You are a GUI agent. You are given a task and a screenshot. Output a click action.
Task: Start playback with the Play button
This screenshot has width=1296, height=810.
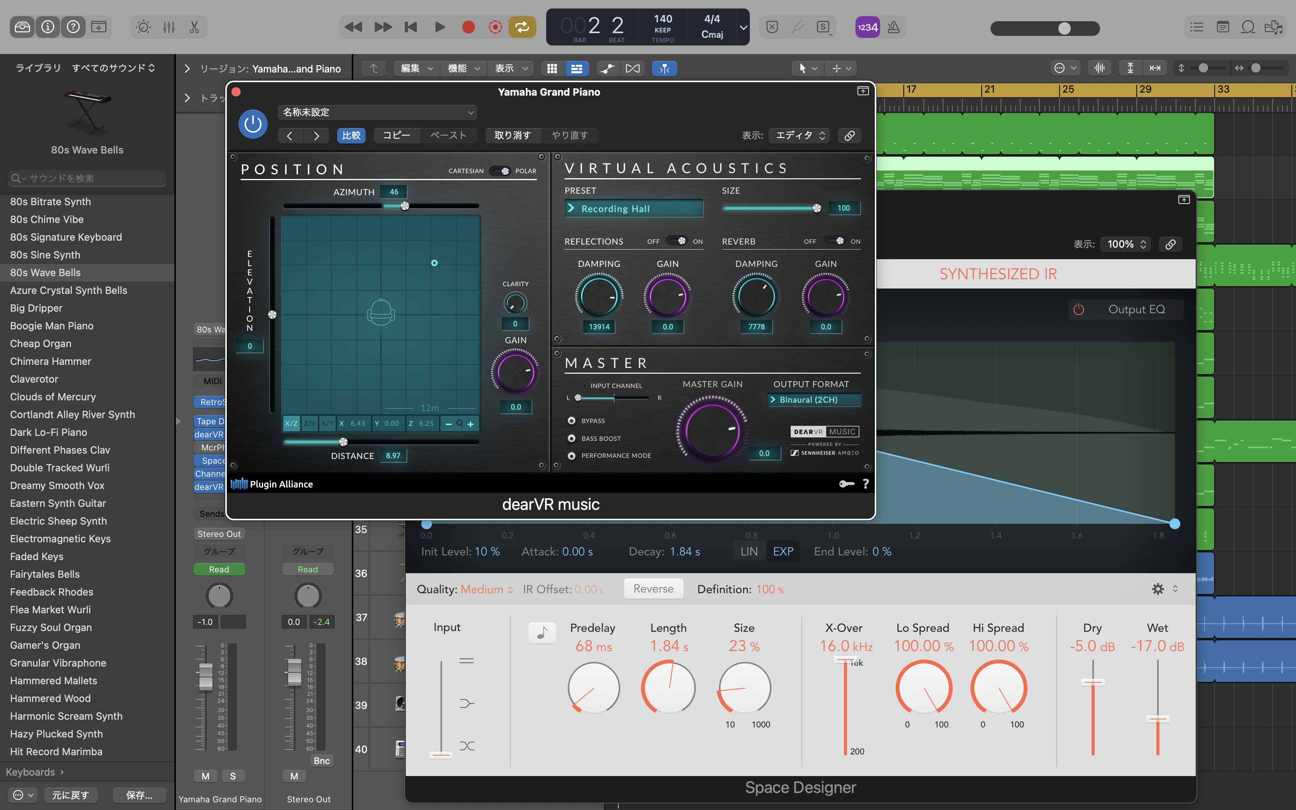(x=440, y=27)
